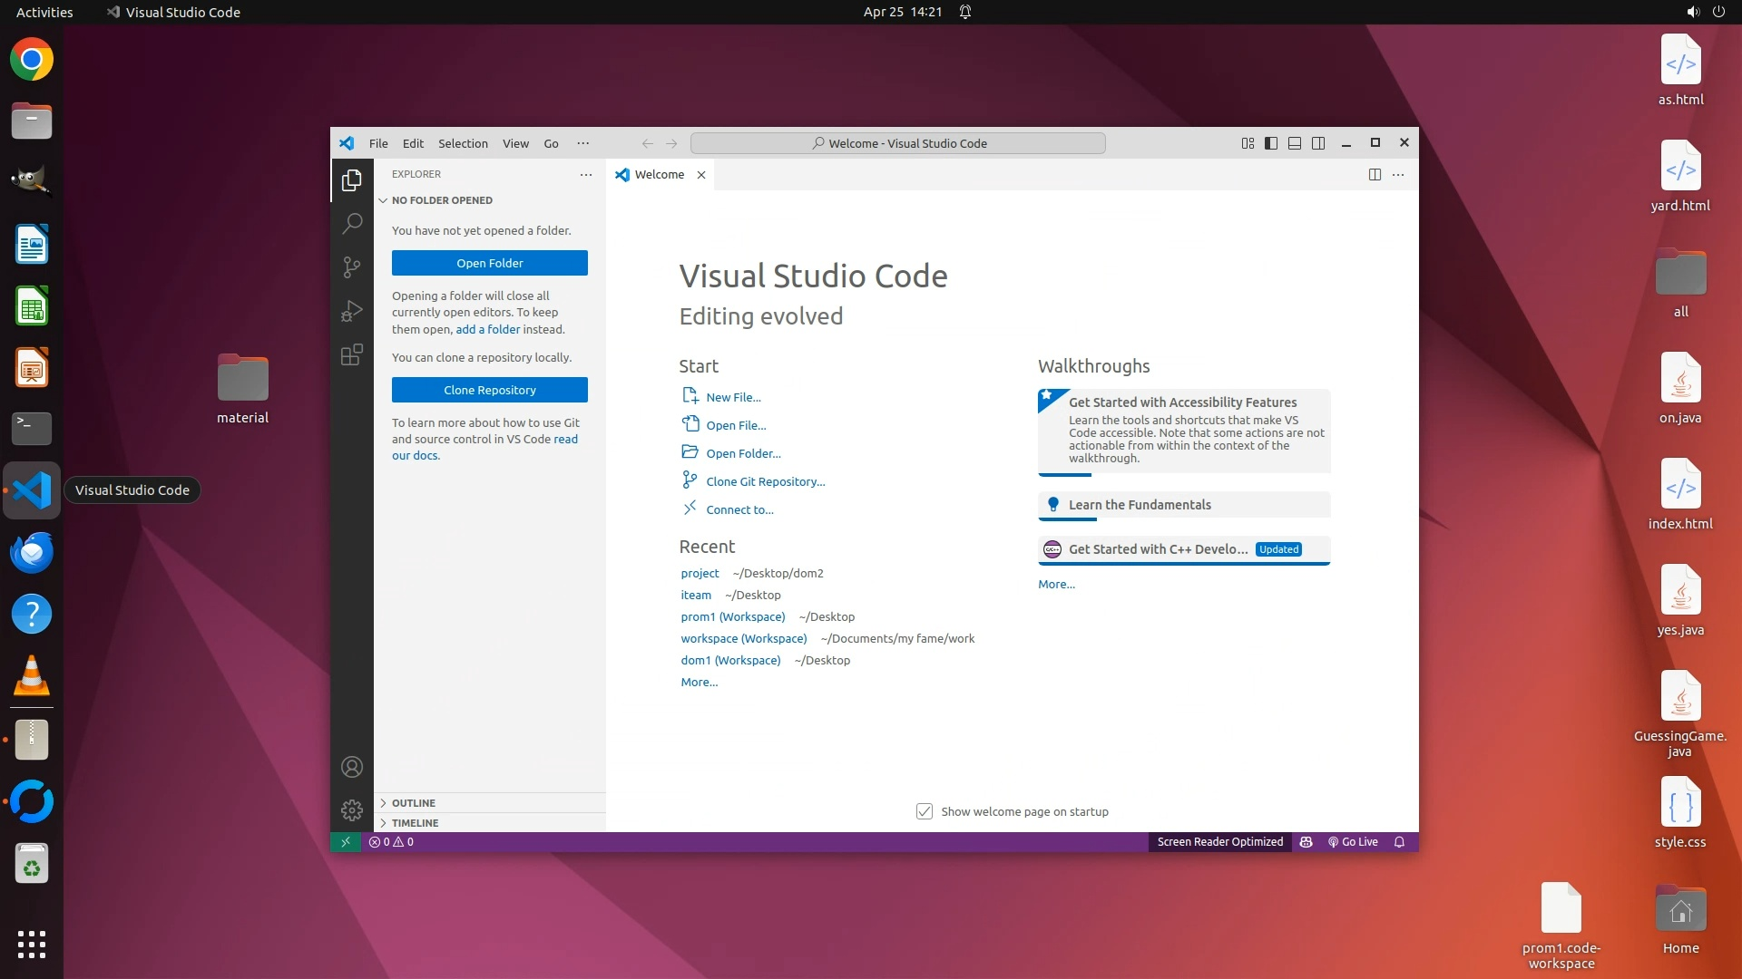
Task: Collapse the NO FOLDER OPENED section
Action: (x=442, y=200)
